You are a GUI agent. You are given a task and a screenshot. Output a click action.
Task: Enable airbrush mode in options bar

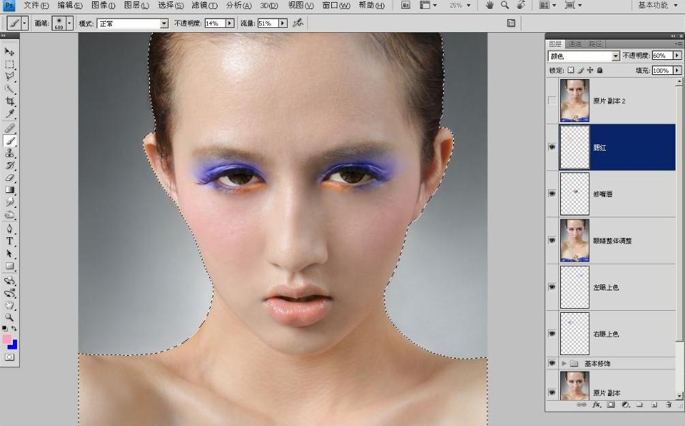tap(299, 23)
